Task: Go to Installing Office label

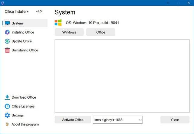Action: (x=23, y=32)
